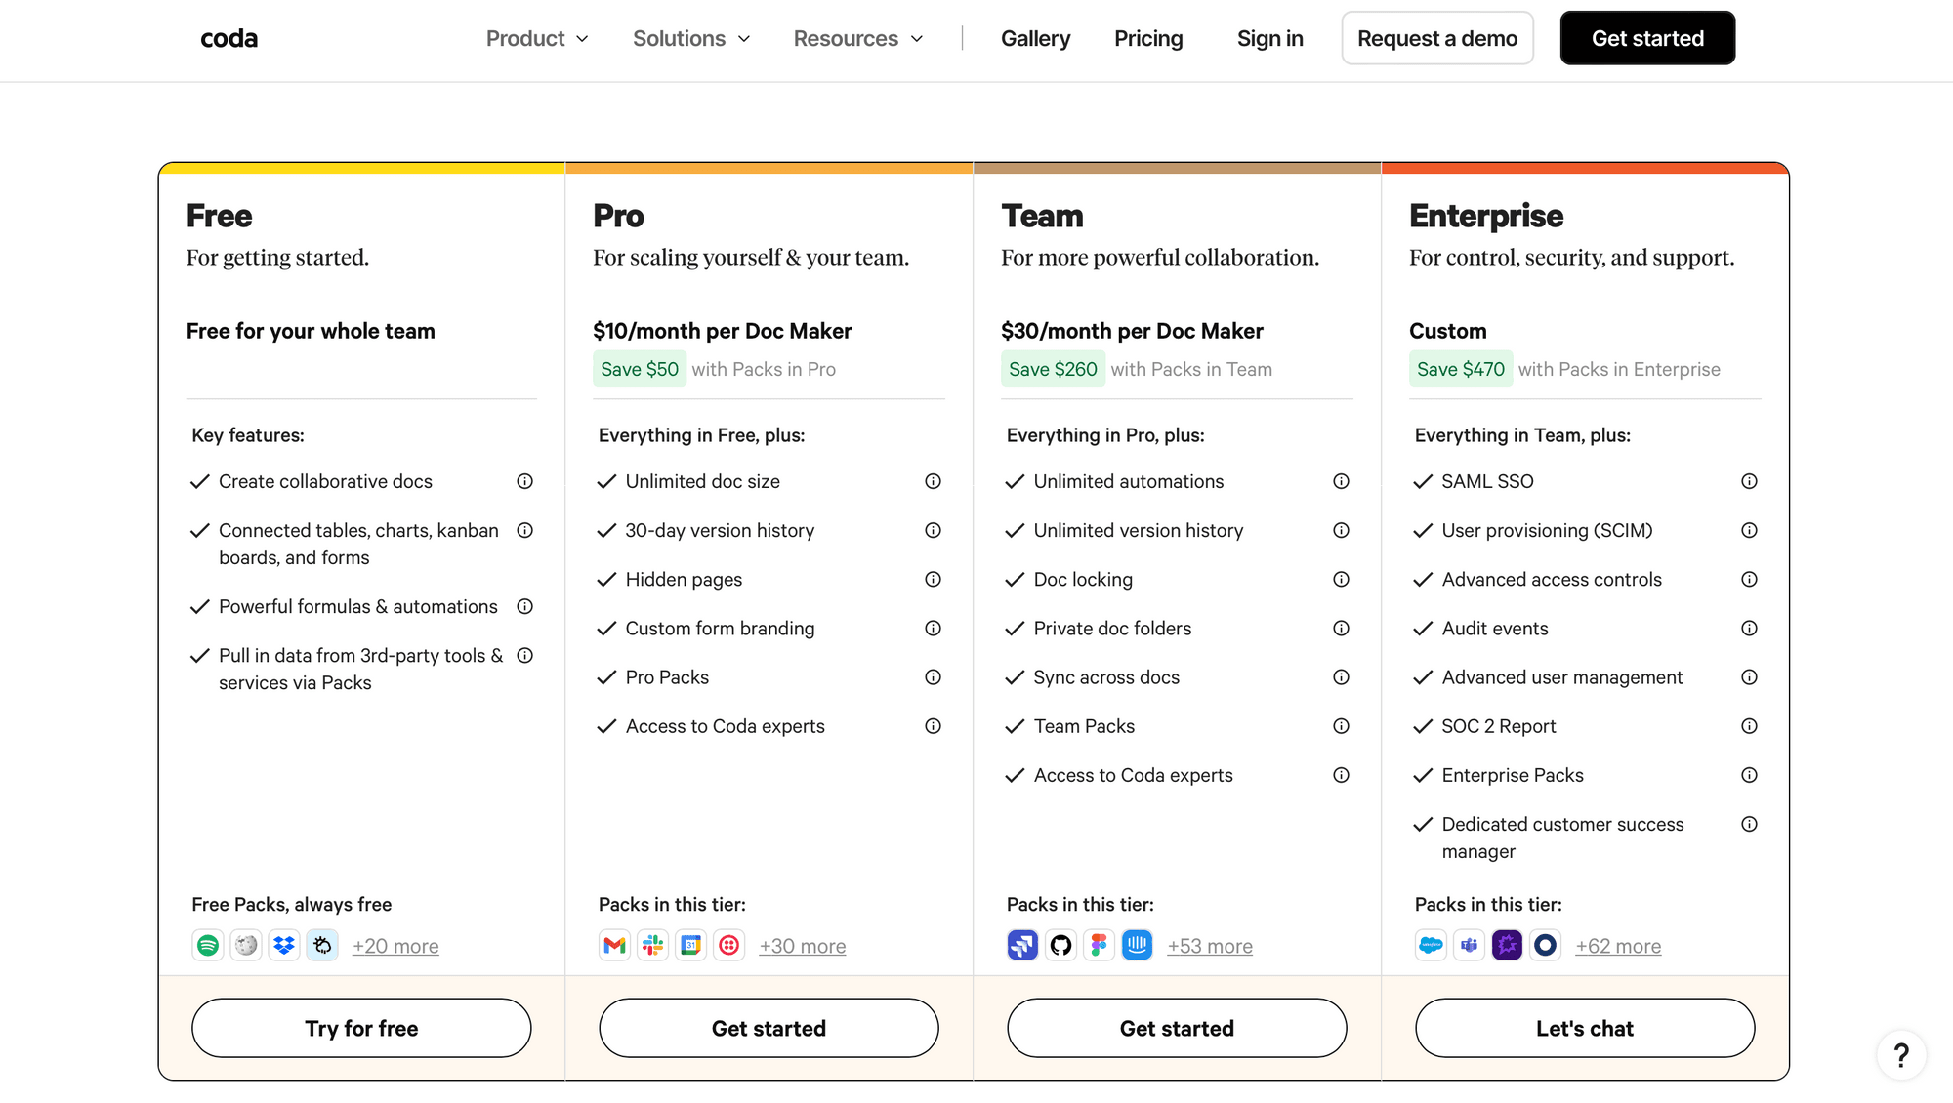Click the Save $470 badge
Viewport: 1953px width, 1103px height.
click(x=1461, y=369)
